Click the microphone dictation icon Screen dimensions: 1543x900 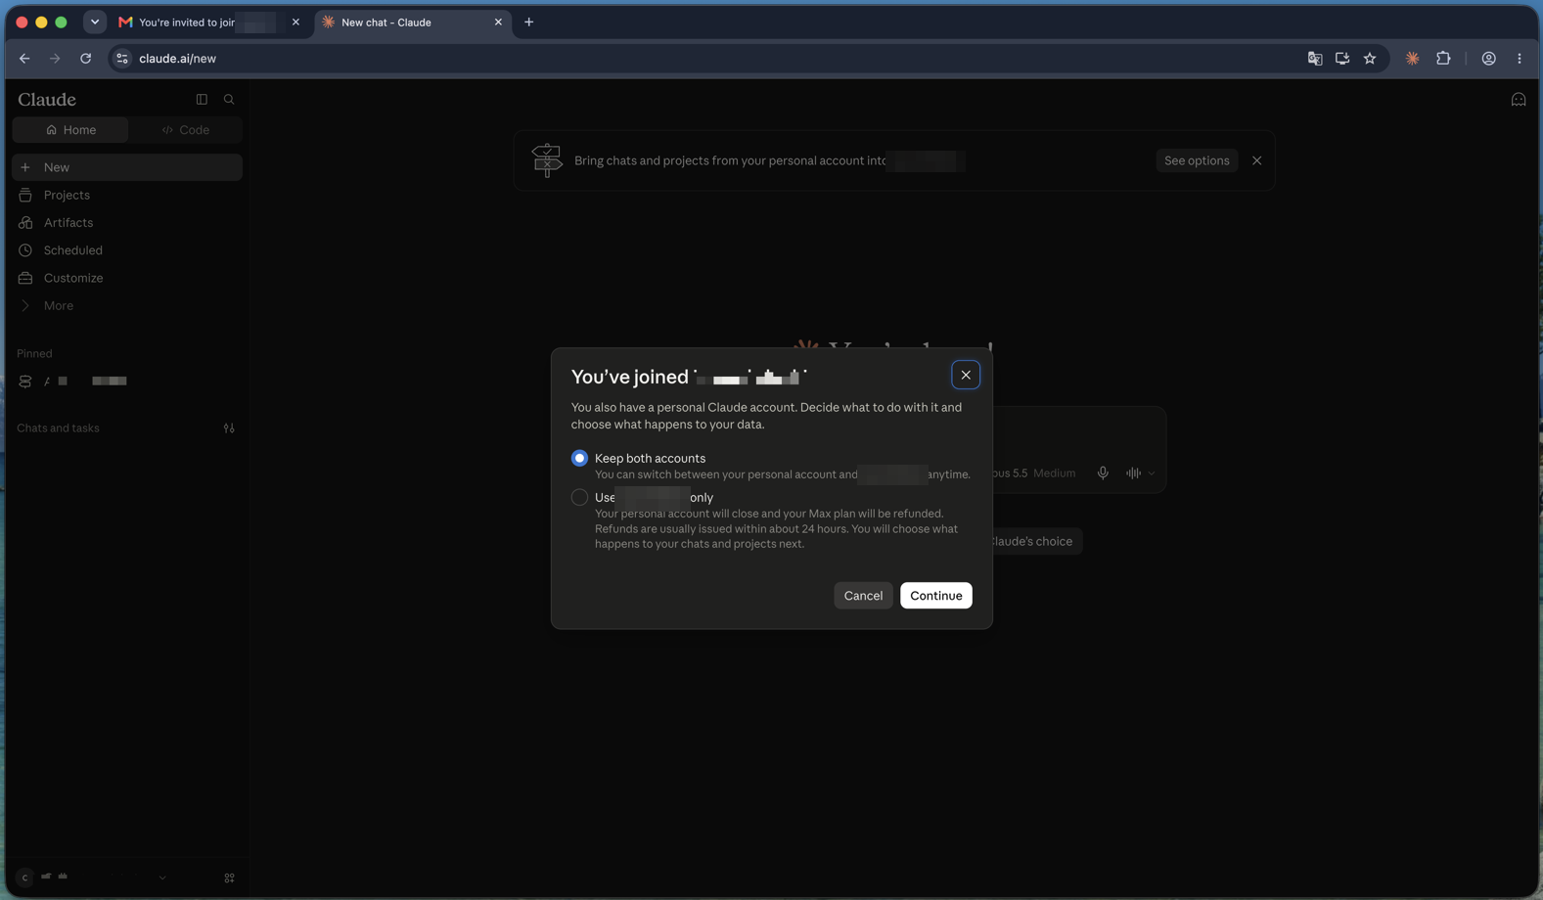1103,473
